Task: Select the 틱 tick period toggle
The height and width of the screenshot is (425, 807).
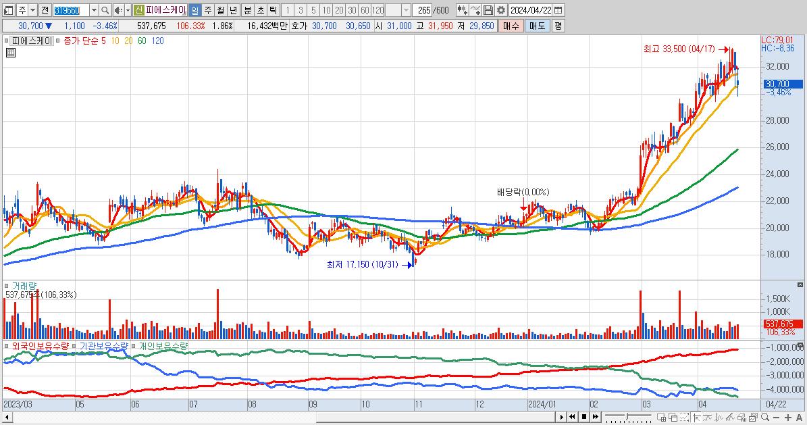Action: click(274, 10)
